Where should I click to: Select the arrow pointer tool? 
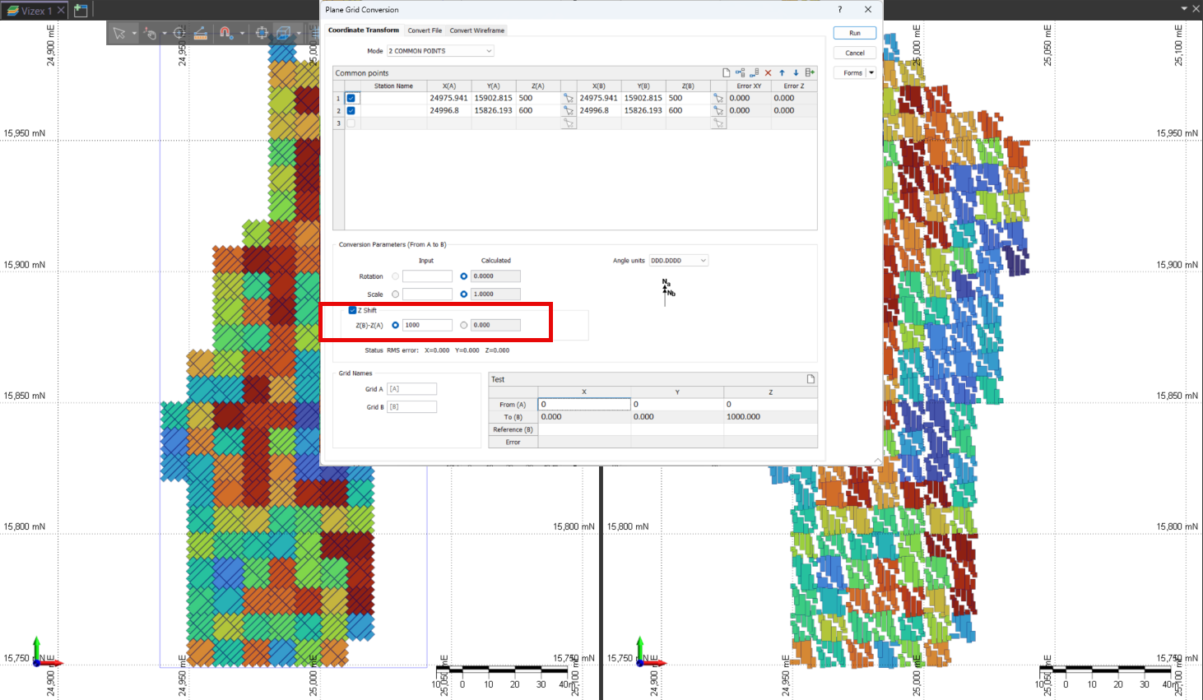coord(119,33)
